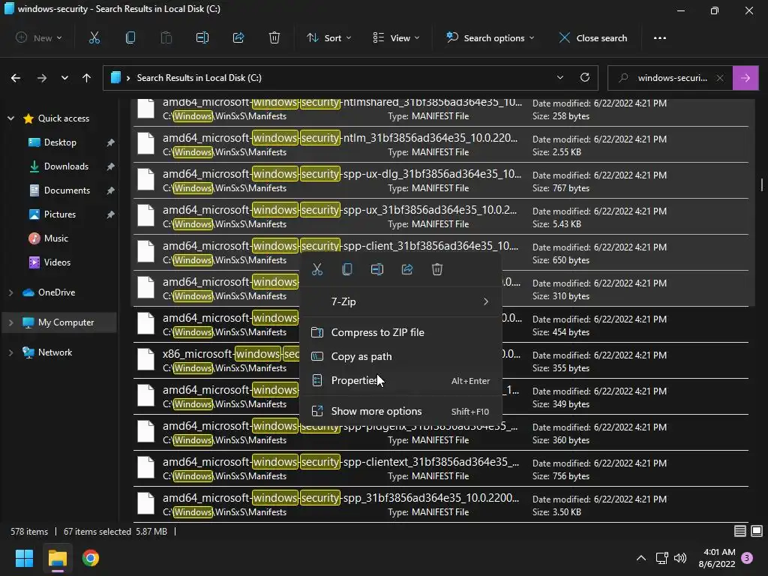Select Network in the navigation pane

click(x=55, y=352)
